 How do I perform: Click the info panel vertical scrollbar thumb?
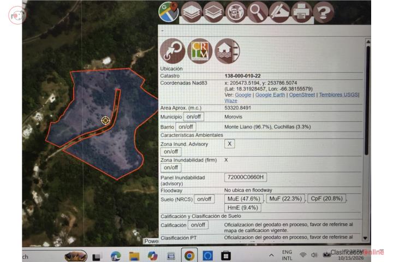pyautogui.click(x=367, y=100)
